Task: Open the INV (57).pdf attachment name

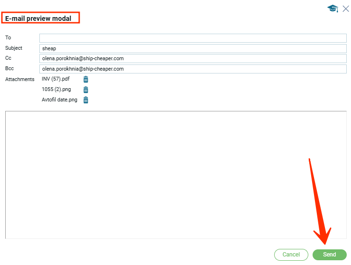Action: [56, 79]
